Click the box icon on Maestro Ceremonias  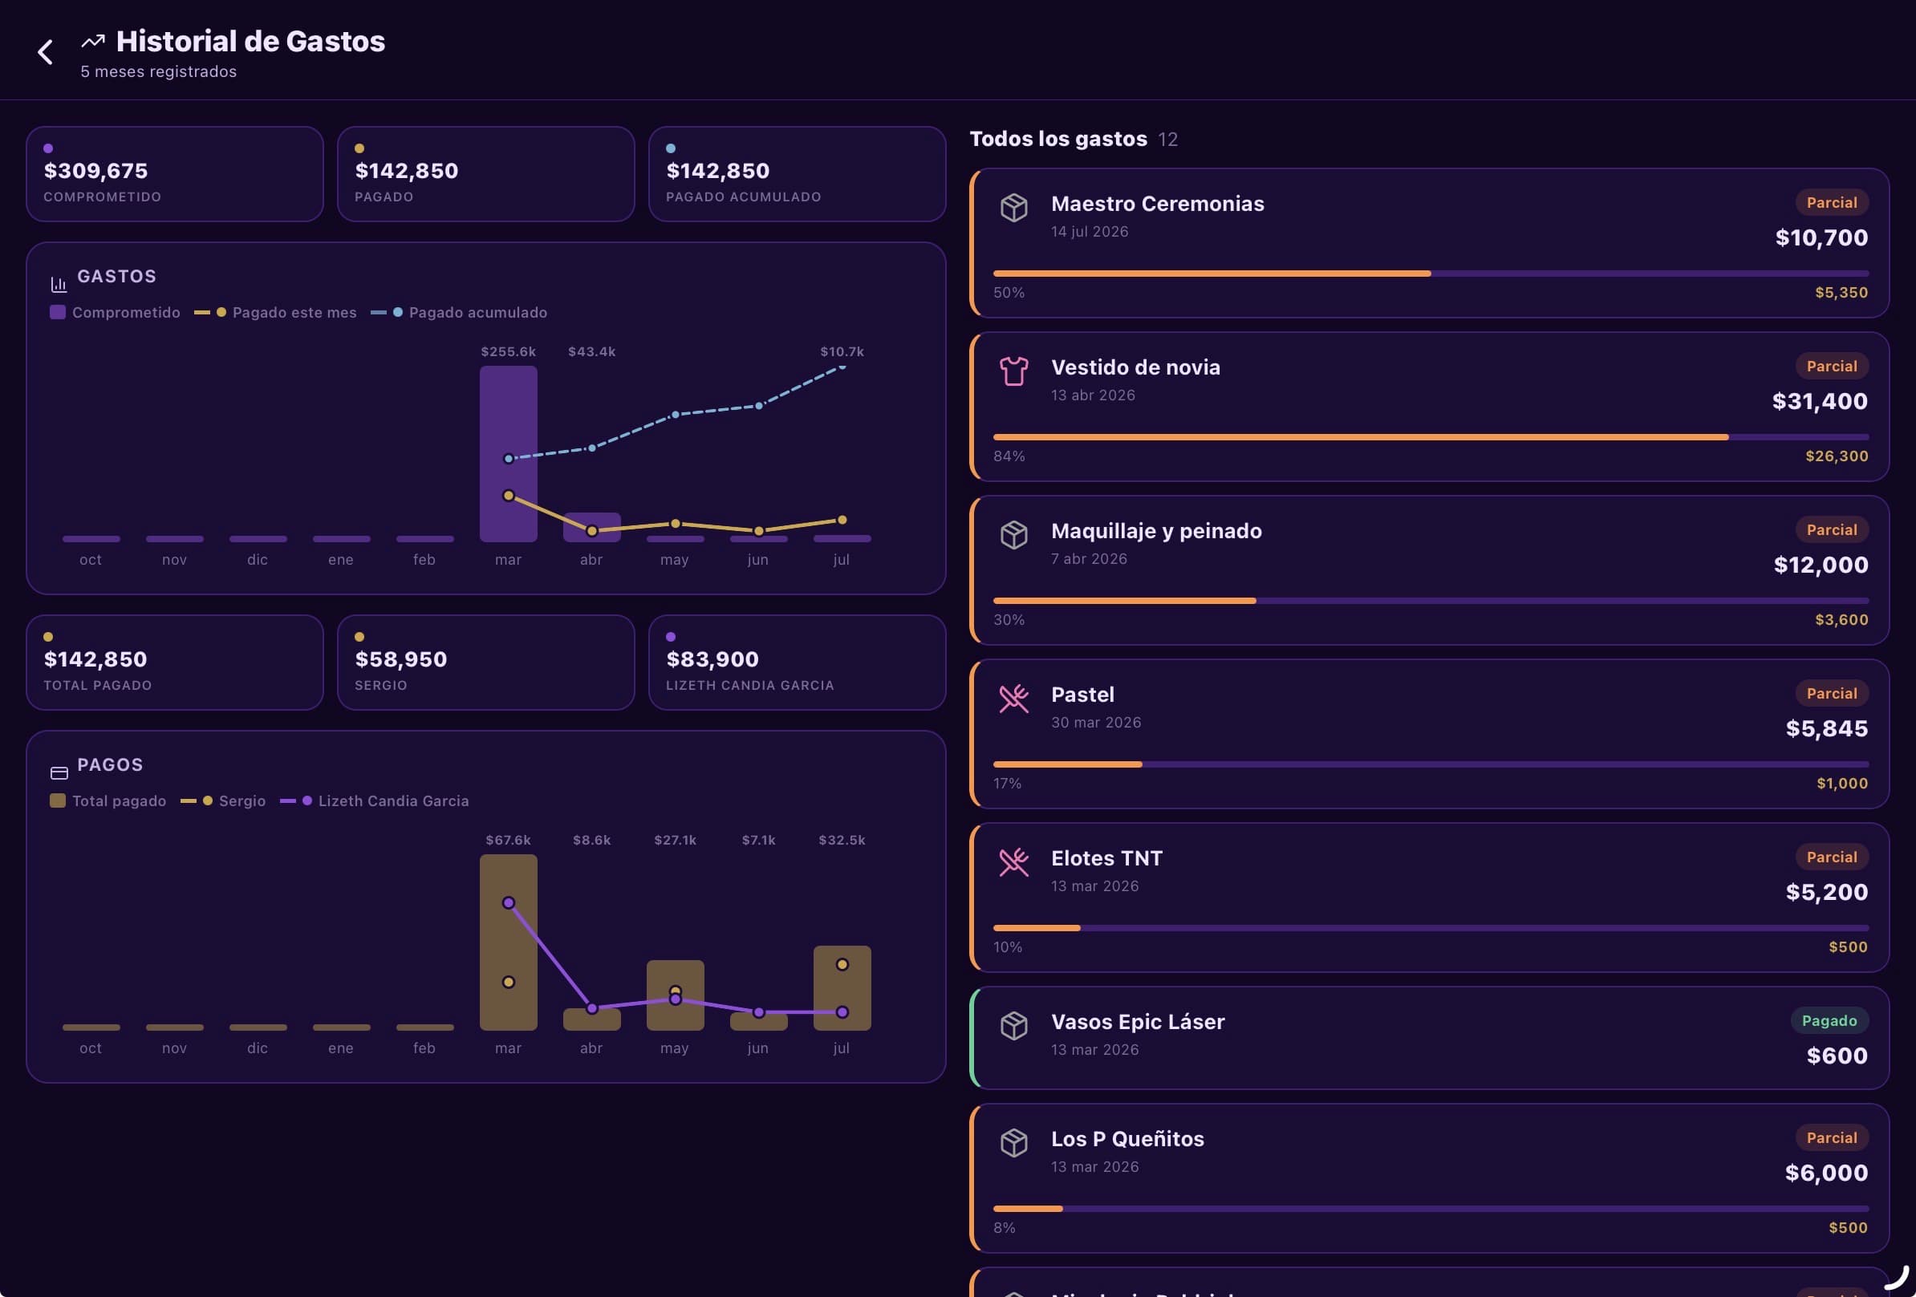(1014, 208)
